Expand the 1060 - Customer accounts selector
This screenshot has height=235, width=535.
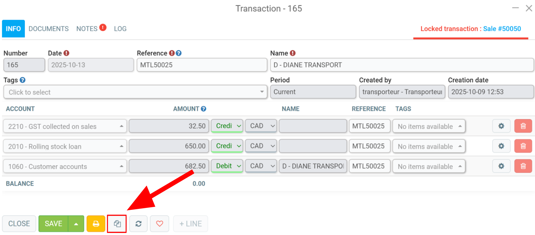(x=65, y=166)
